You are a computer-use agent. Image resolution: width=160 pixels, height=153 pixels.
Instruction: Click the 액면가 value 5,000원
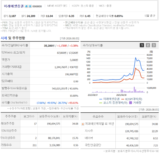pos(74,60)
